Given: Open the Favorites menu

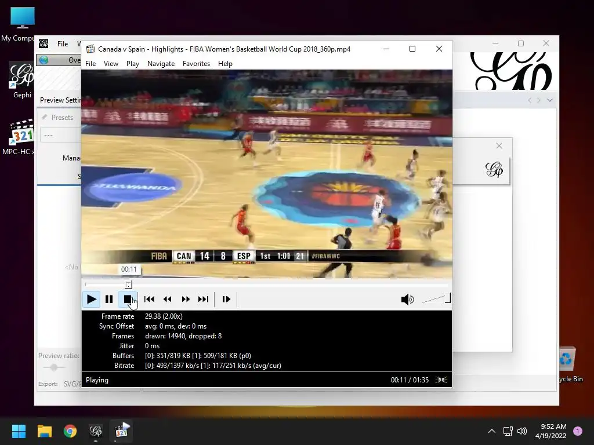Looking at the screenshot, I should point(196,64).
